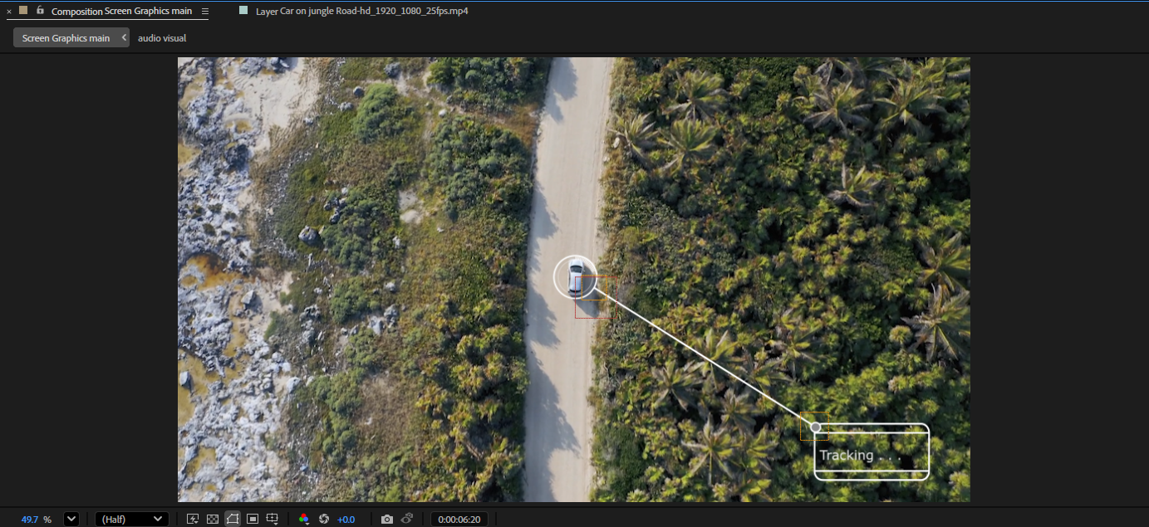Enable Region of Interest
Screen dimensions: 1149x527
click(253, 520)
